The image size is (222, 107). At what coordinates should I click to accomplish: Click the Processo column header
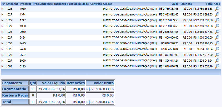pyautogui.click(x=26, y=4)
